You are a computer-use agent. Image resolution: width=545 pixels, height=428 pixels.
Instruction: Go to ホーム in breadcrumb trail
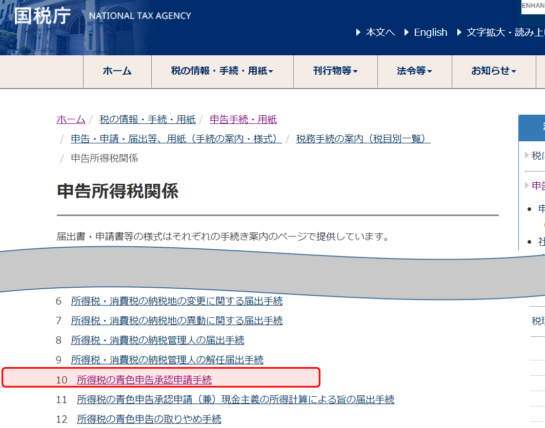coord(71,119)
